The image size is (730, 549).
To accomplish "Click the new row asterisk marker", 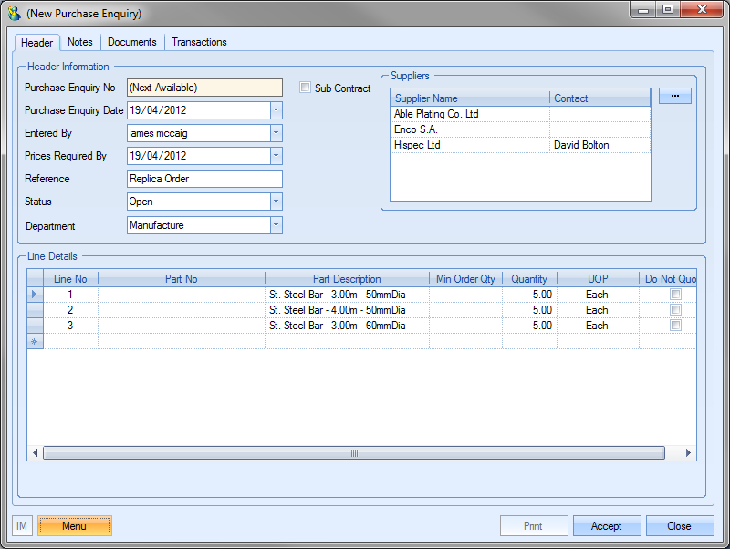I will click(36, 341).
